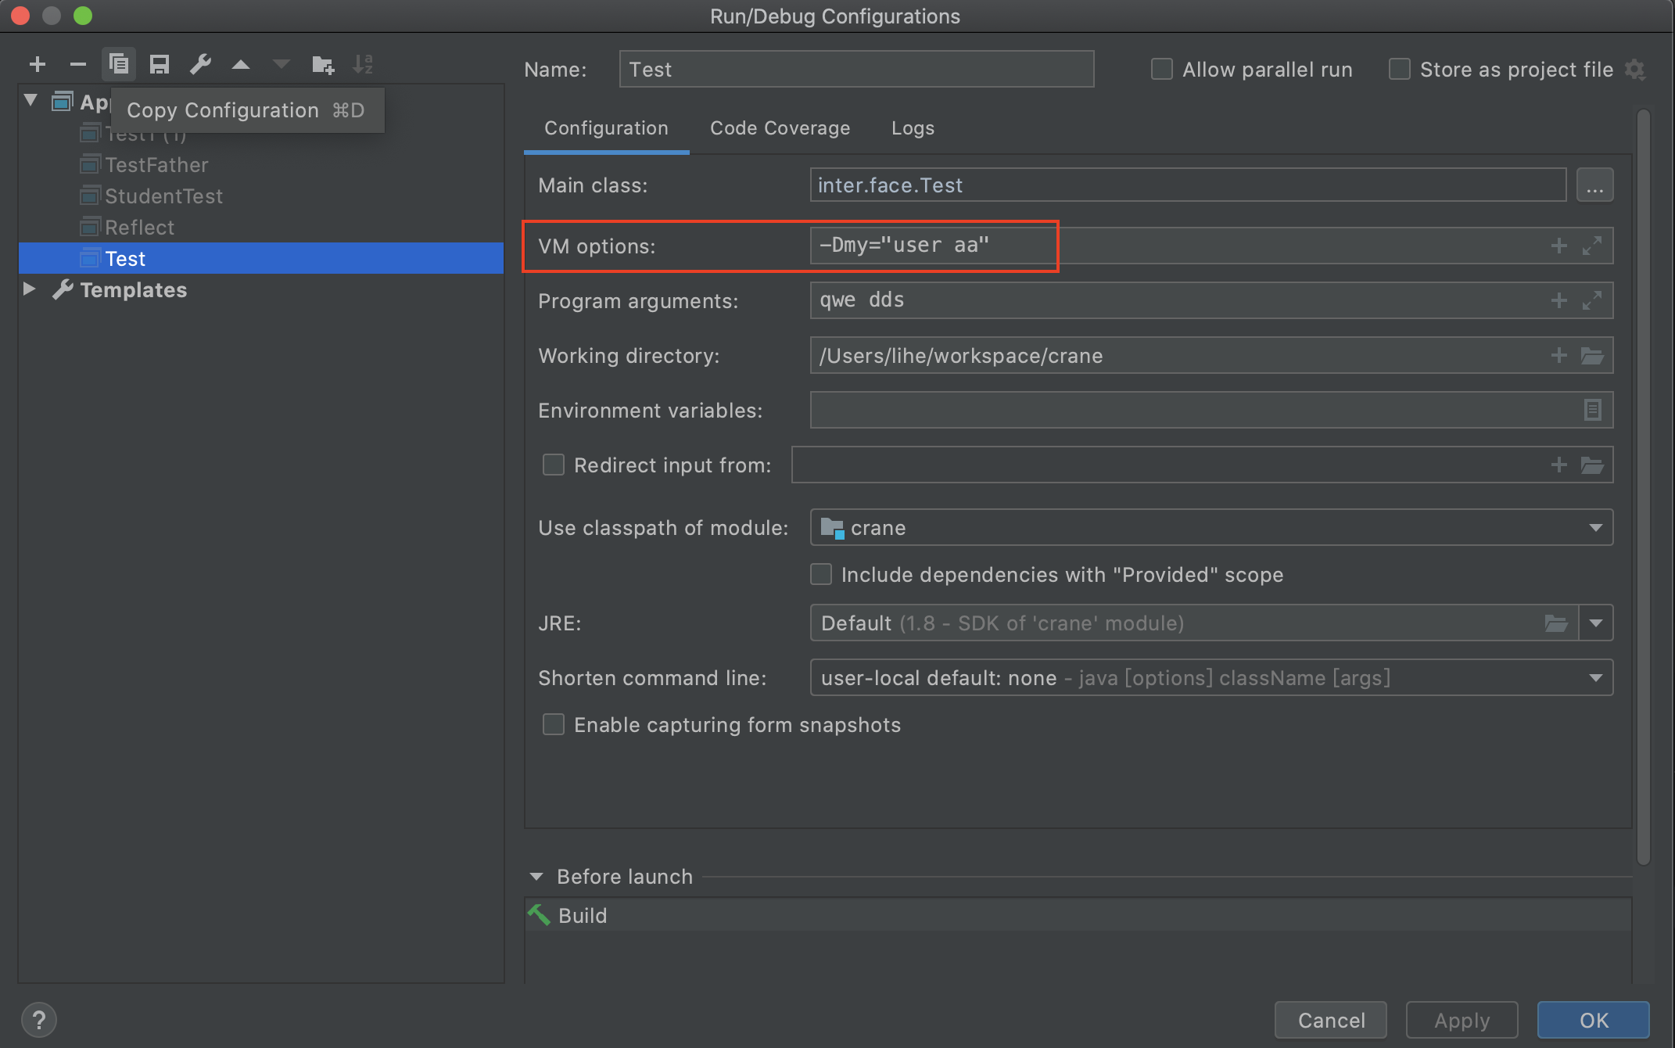Viewport: 1675px width, 1048px height.
Task: Switch to Code Coverage tab
Action: 780,128
